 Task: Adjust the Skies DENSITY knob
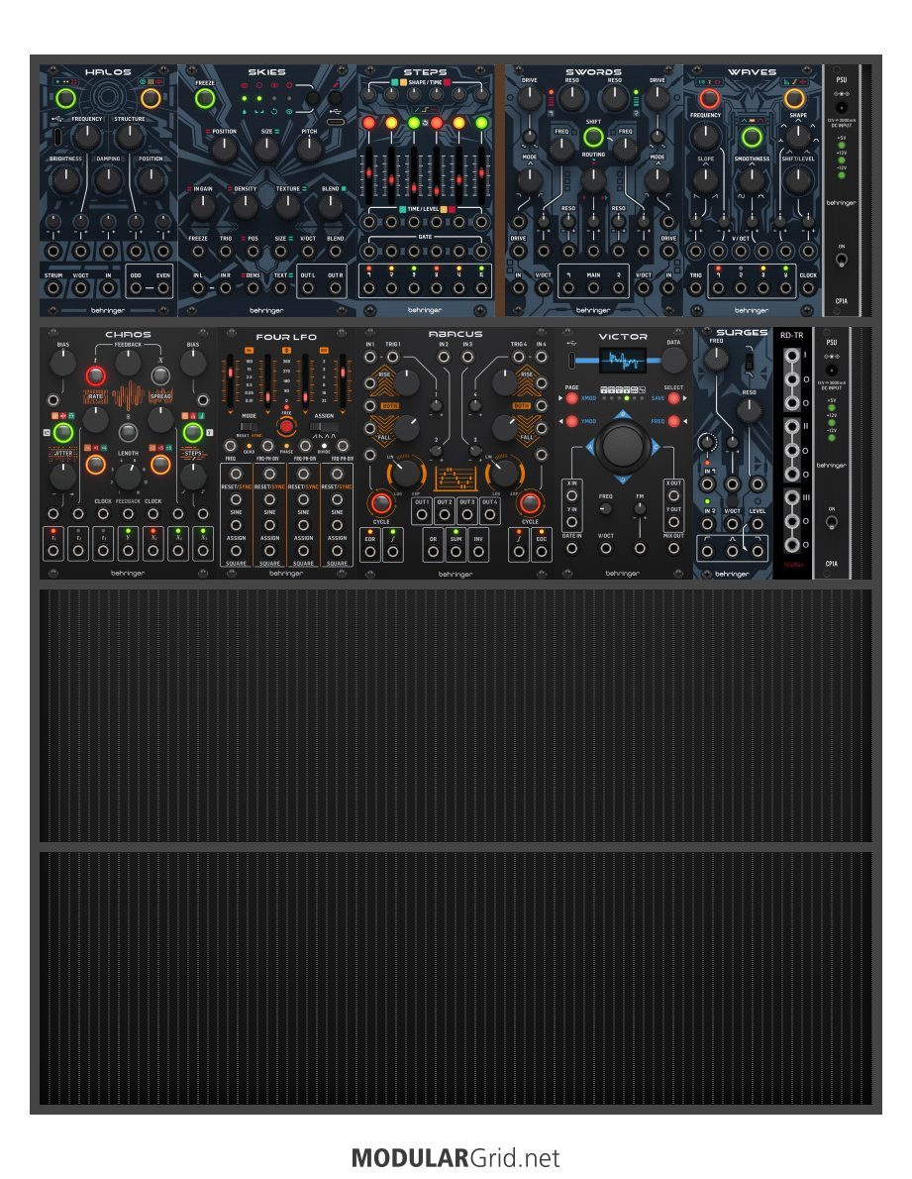[x=245, y=206]
